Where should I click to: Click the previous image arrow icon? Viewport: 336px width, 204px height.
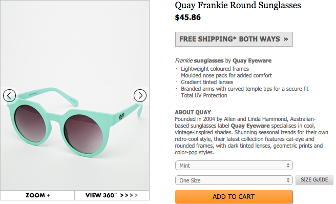pyautogui.click(x=9, y=96)
